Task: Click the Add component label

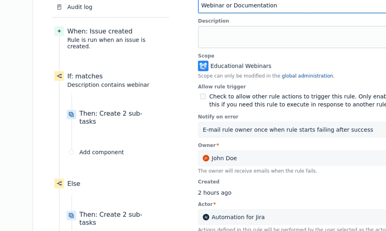Action: (102, 152)
